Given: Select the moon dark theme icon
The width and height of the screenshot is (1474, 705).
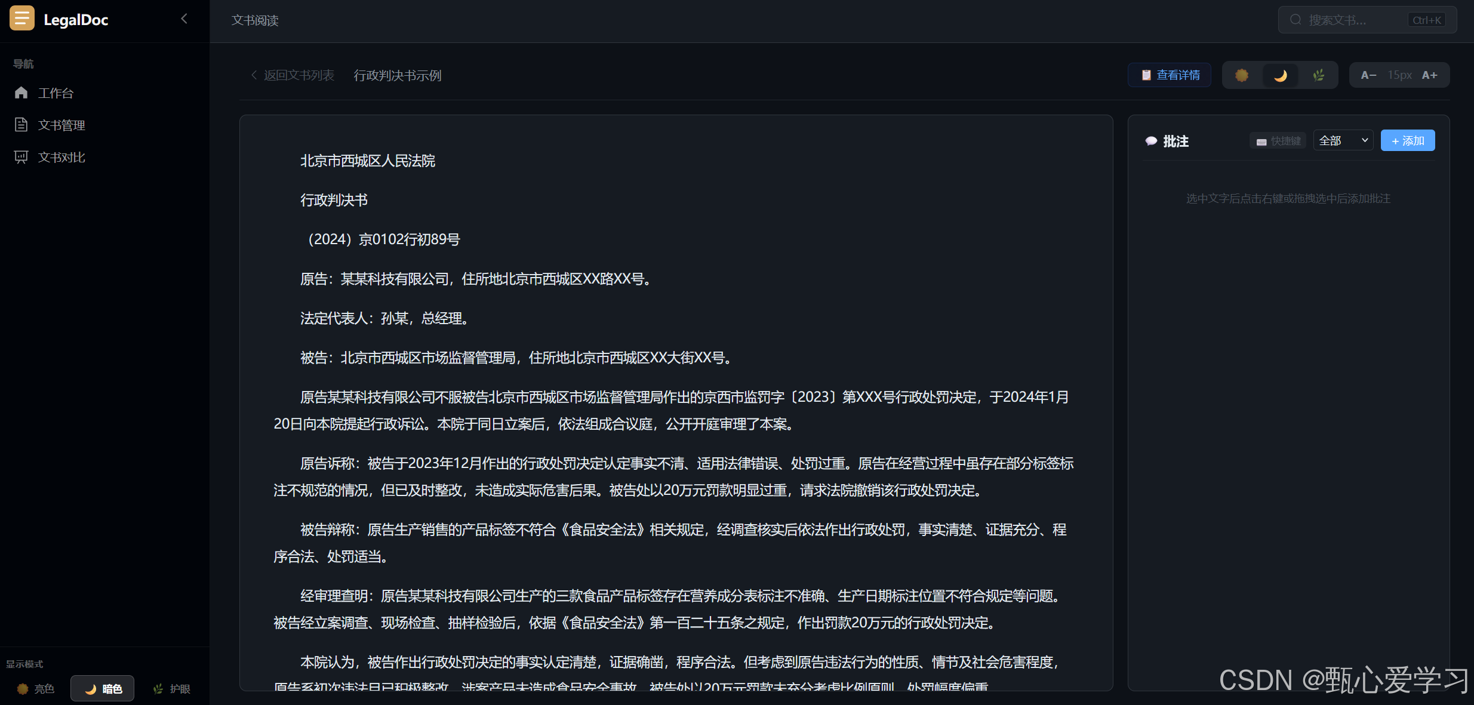Looking at the screenshot, I should pyautogui.click(x=1280, y=75).
